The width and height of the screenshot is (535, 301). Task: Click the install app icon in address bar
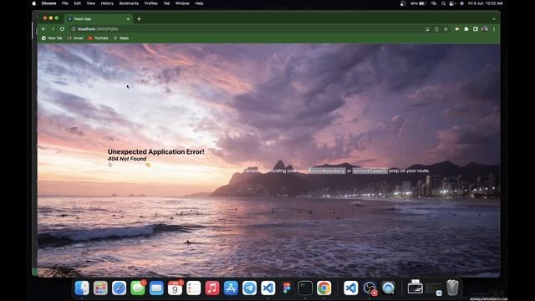pos(427,29)
